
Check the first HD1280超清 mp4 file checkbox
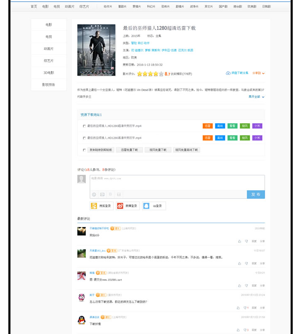tap(84, 126)
